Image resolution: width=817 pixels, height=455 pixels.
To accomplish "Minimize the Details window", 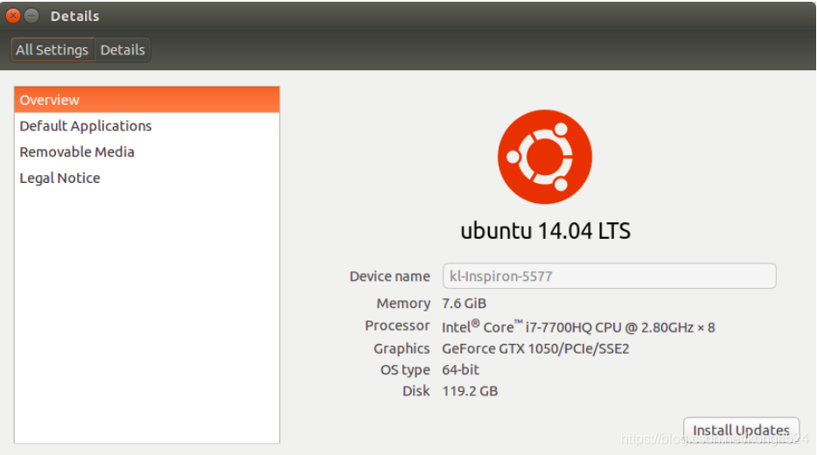I will (31, 16).
